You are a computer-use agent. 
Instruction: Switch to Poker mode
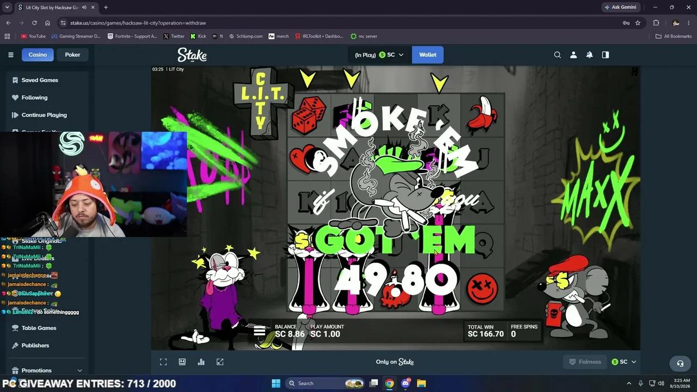tap(72, 54)
